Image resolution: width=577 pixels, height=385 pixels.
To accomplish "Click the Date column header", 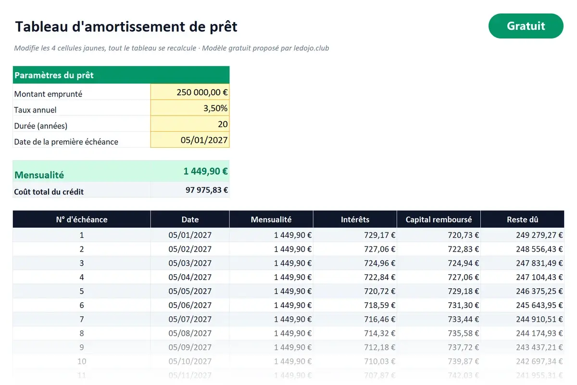I will point(190,219).
